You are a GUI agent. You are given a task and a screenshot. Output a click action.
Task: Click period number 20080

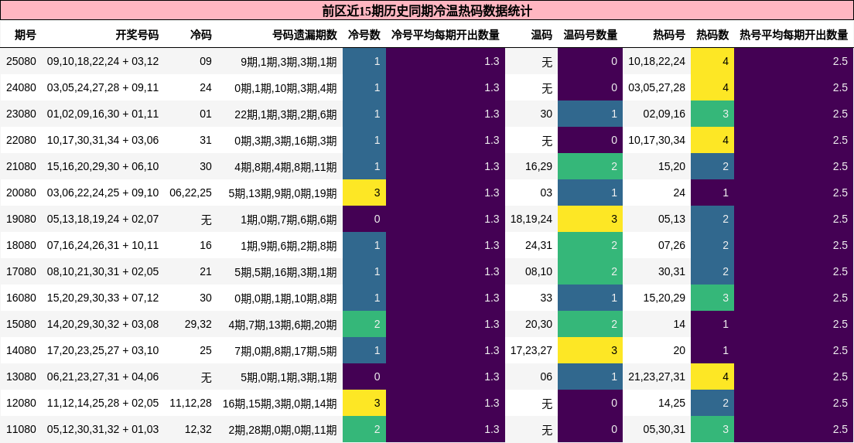[x=21, y=193]
